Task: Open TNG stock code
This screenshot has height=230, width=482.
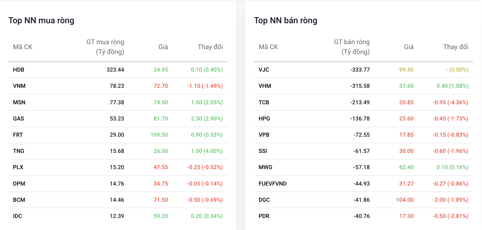Action: [x=19, y=151]
